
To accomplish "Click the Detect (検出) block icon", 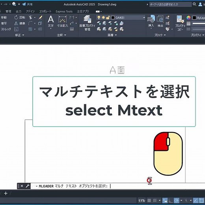I will pos(160,21).
